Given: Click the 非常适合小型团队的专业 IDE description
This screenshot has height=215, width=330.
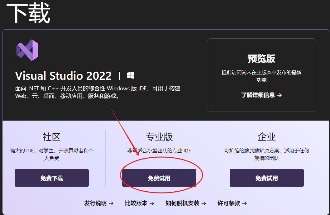Looking at the screenshot, I should point(159,150).
